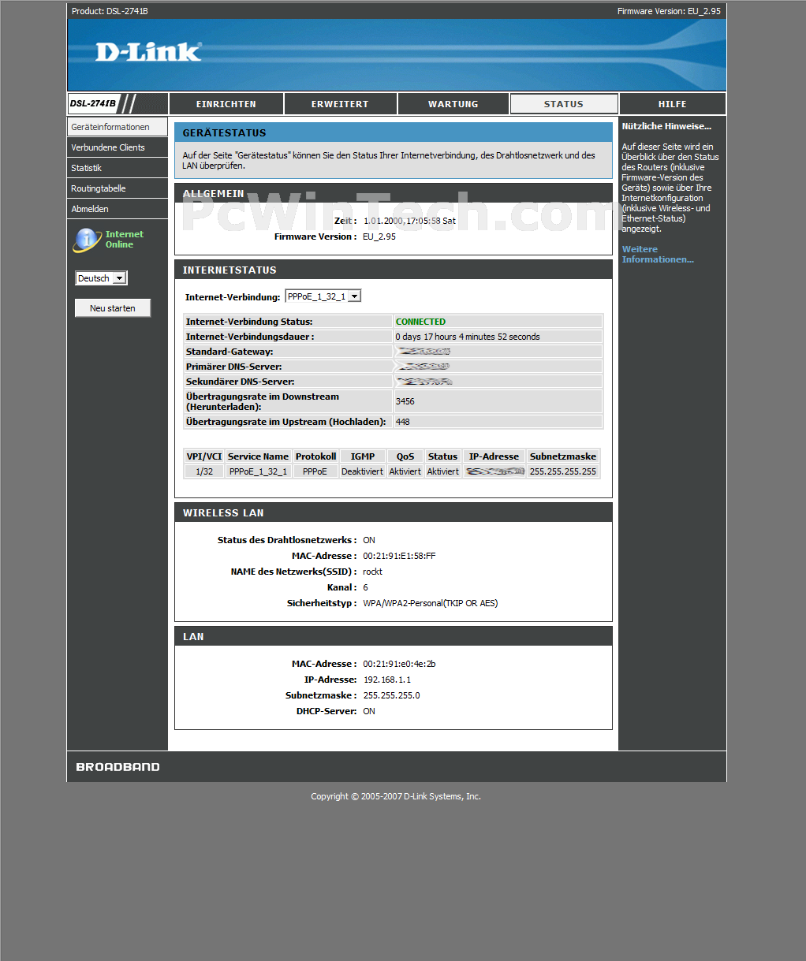Click the Nützliche Hinweise heading

click(666, 126)
